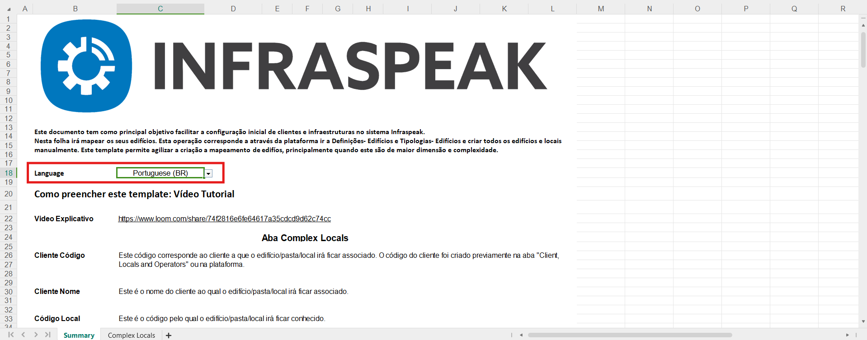Go to first sheet navigation arrow
The height and width of the screenshot is (340, 867).
coord(11,335)
